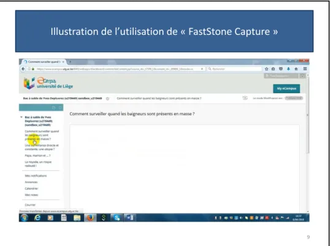Click the round icon after the sandbox breadcrumb
This screenshot has height=246, width=331.
107,99
